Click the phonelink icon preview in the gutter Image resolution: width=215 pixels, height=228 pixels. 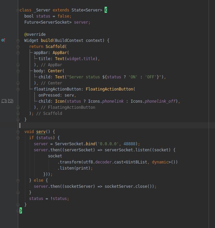tap(4, 101)
